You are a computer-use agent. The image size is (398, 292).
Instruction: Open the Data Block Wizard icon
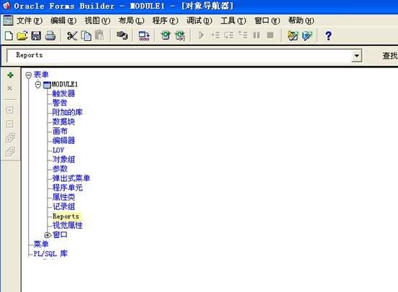pyautogui.click(x=293, y=36)
